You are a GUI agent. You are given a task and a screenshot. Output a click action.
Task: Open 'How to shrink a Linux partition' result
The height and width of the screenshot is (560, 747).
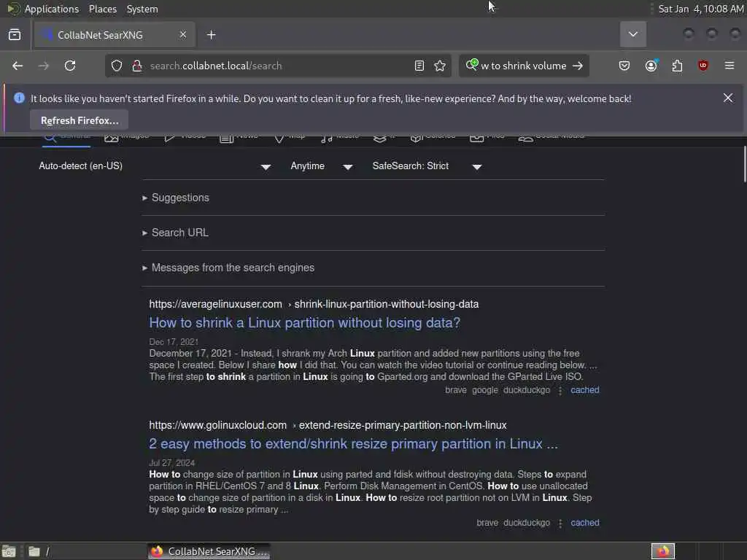[305, 323]
